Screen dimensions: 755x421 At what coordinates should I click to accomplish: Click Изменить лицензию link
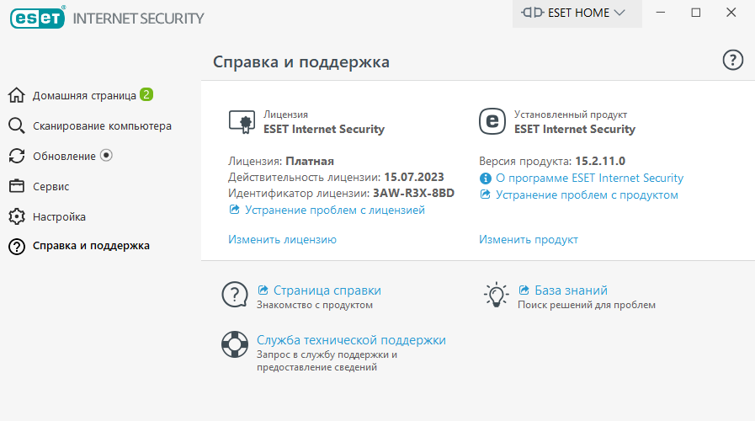point(282,239)
